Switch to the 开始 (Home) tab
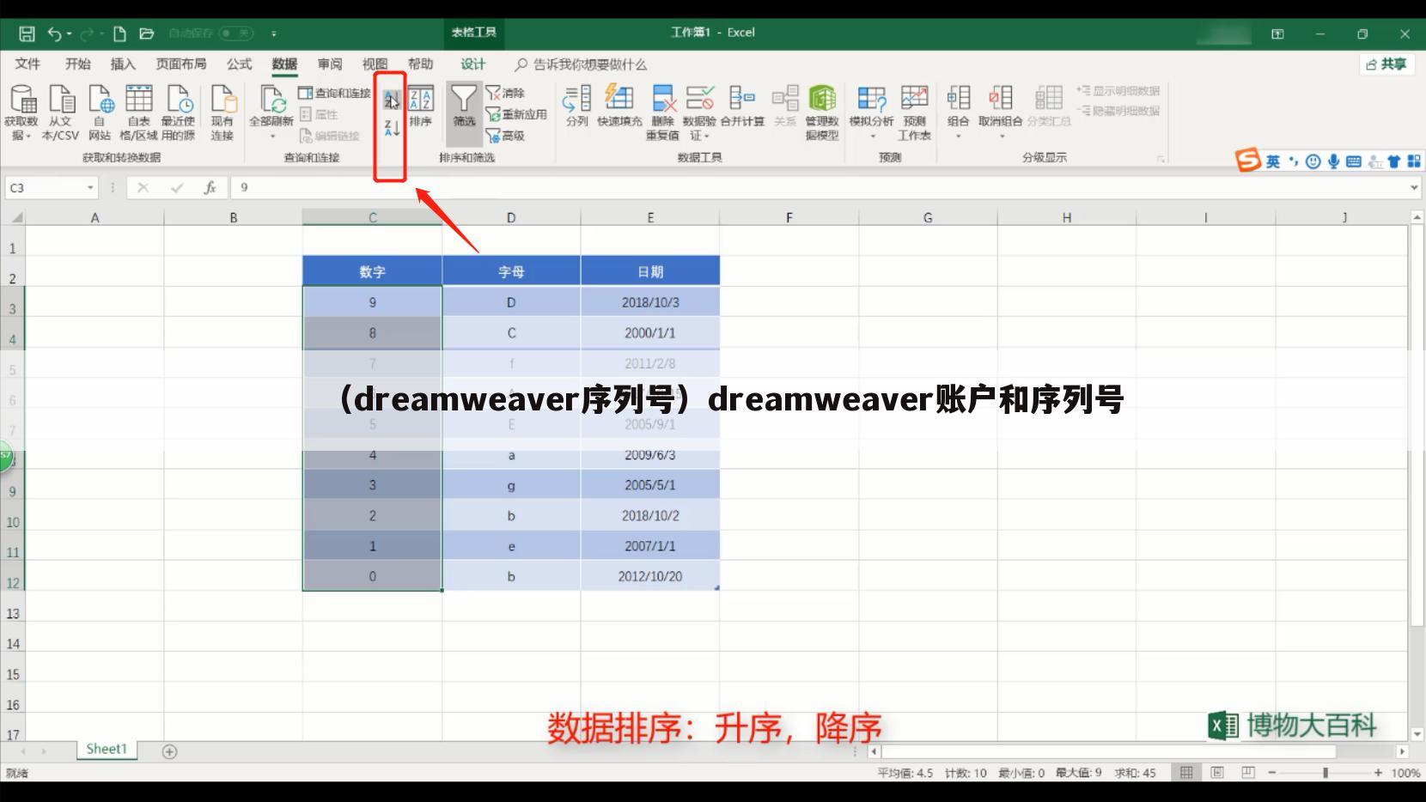 pyautogui.click(x=78, y=64)
